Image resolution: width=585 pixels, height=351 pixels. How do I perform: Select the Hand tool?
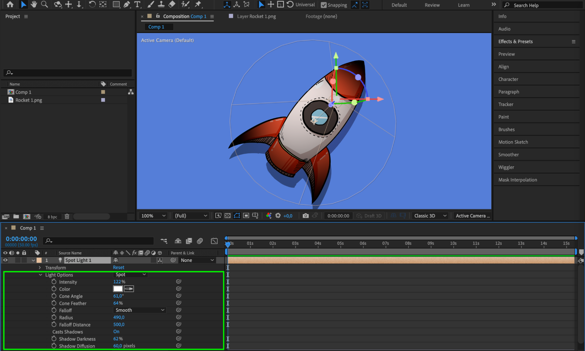(x=34, y=4)
